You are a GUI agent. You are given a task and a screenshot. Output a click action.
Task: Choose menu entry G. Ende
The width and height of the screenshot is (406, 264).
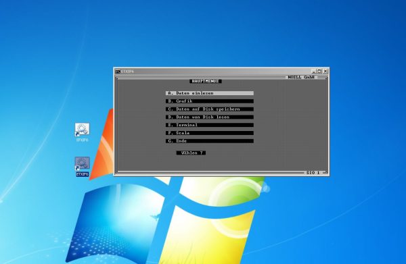tap(210, 141)
